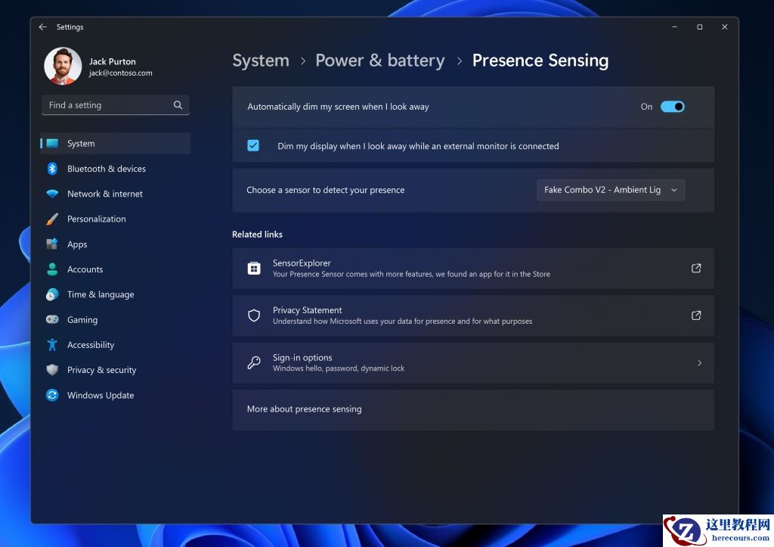This screenshot has height=547, width=774.
Task: Click the Accessibility settings entry
Action: tap(91, 344)
